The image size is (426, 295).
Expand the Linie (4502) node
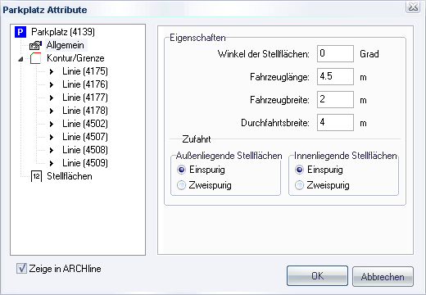click(x=52, y=124)
